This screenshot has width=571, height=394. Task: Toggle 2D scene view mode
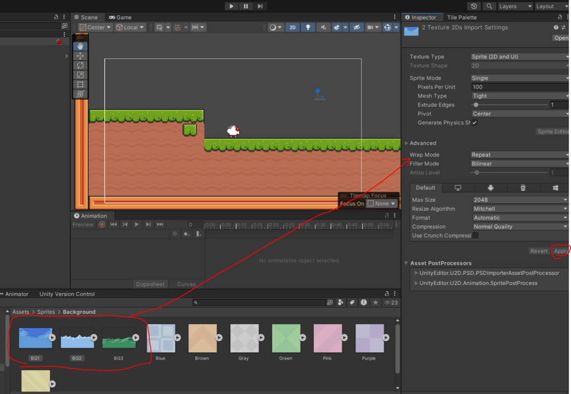coord(292,27)
